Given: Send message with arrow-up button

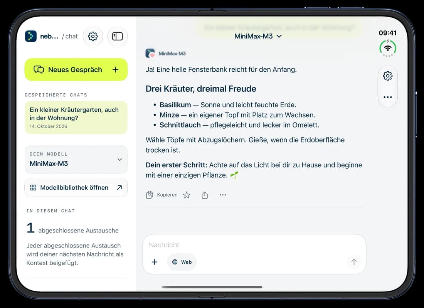Looking at the screenshot, I should point(354,262).
